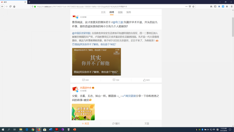Like the post with 643 likes
Screen dimensions: 234x132
[147, 80]
